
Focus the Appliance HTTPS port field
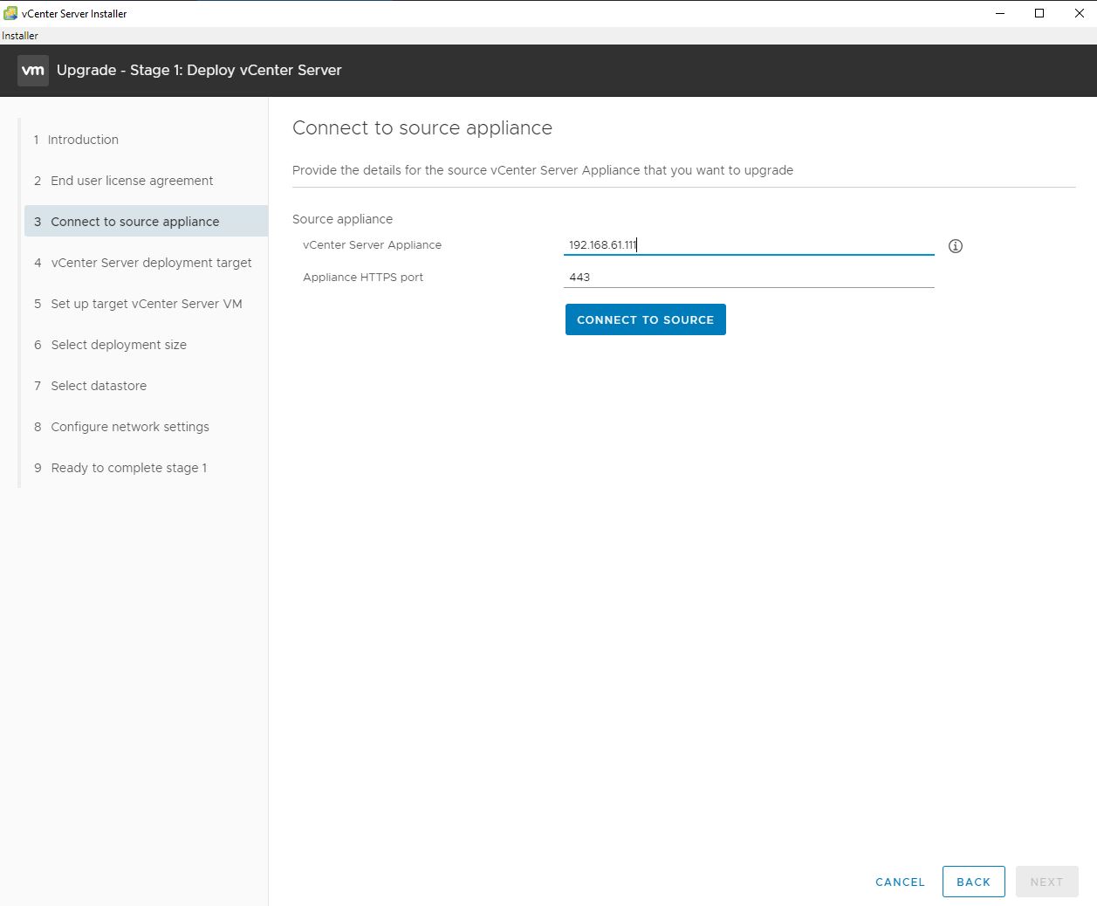tap(749, 278)
